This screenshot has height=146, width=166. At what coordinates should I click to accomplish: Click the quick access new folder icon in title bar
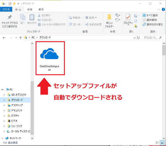point(14,4)
